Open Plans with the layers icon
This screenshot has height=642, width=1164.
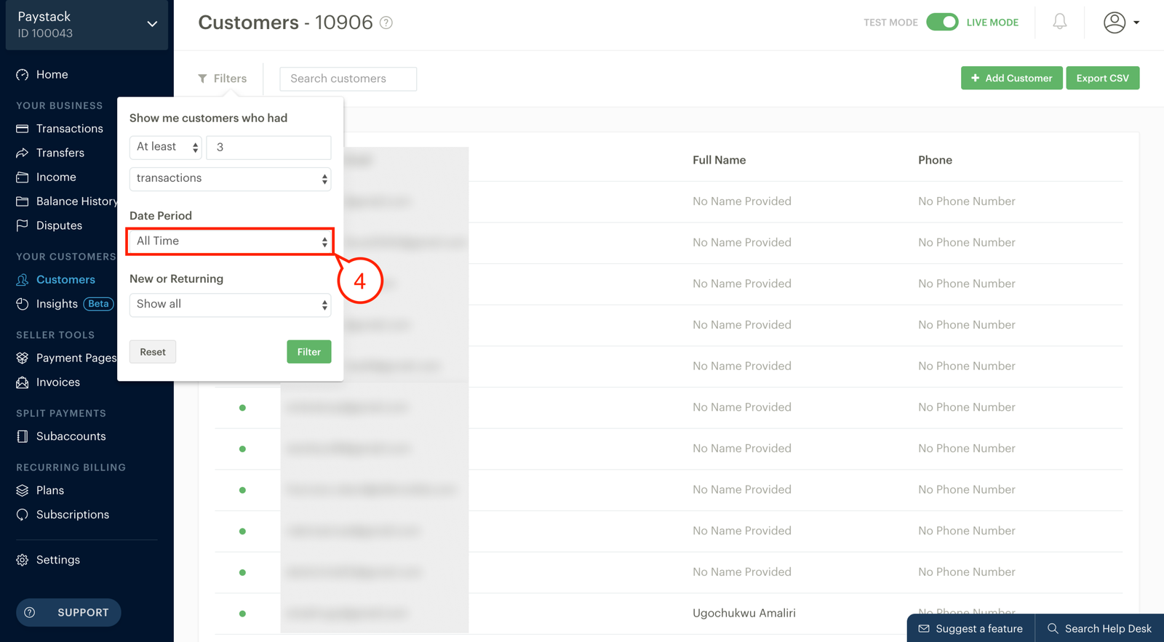(x=23, y=490)
